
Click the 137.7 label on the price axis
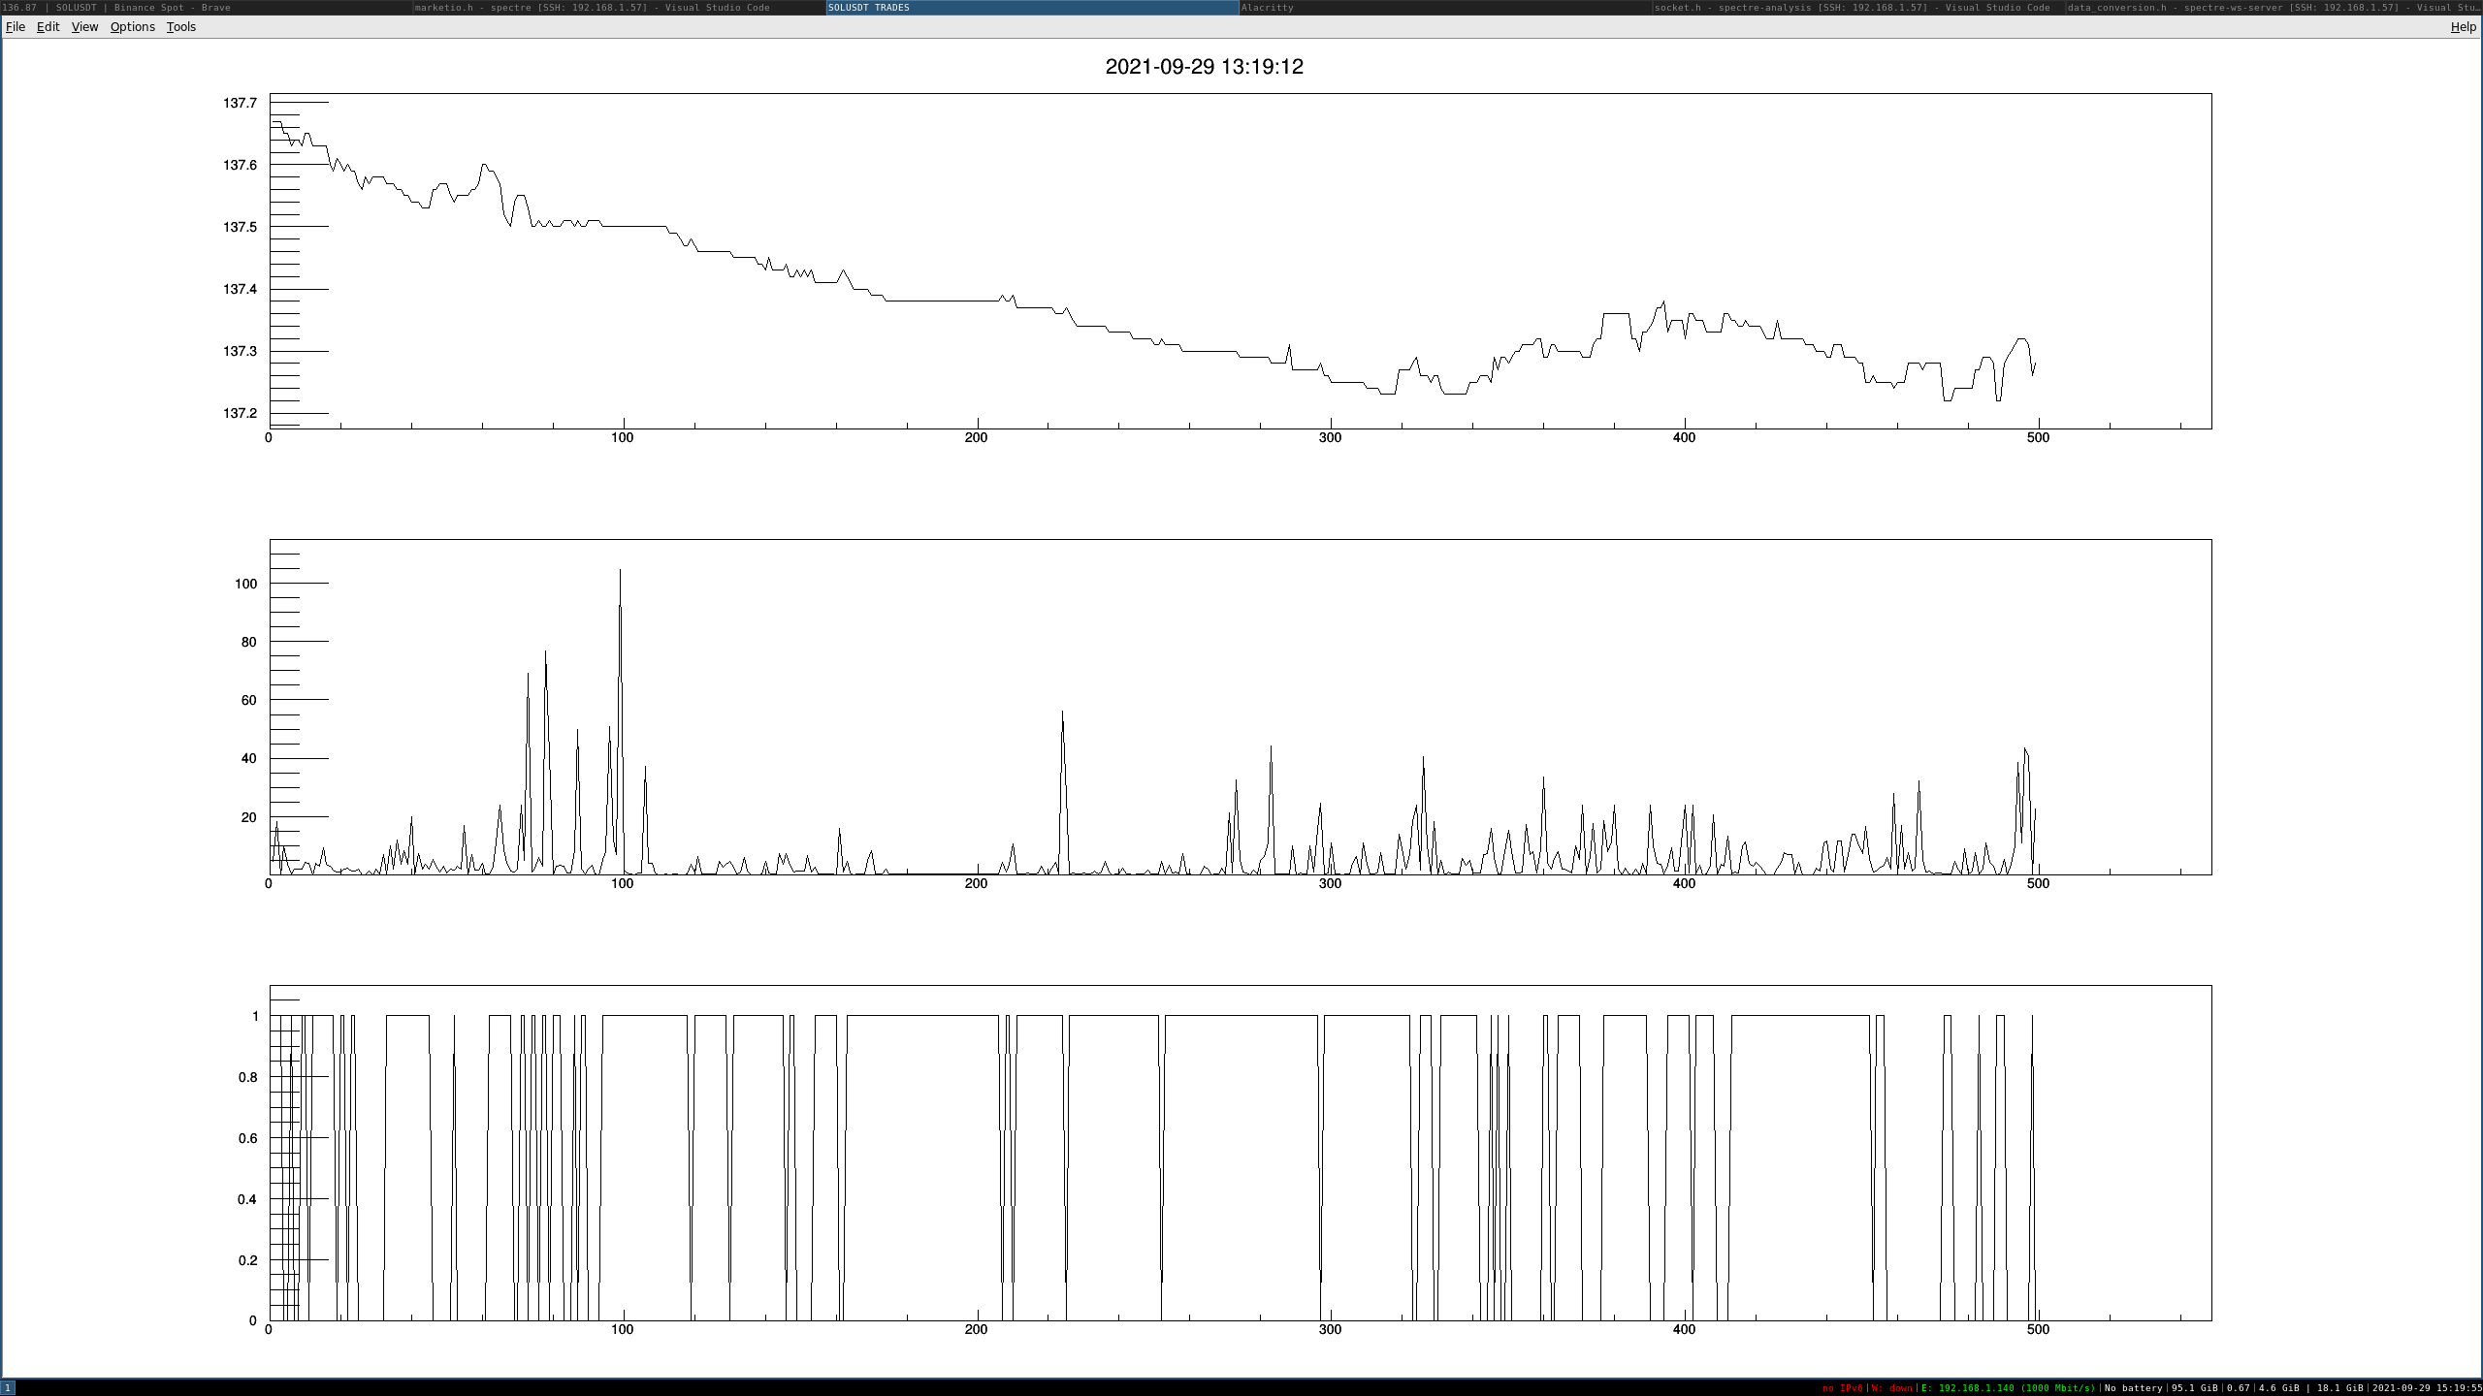(x=241, y=103)
